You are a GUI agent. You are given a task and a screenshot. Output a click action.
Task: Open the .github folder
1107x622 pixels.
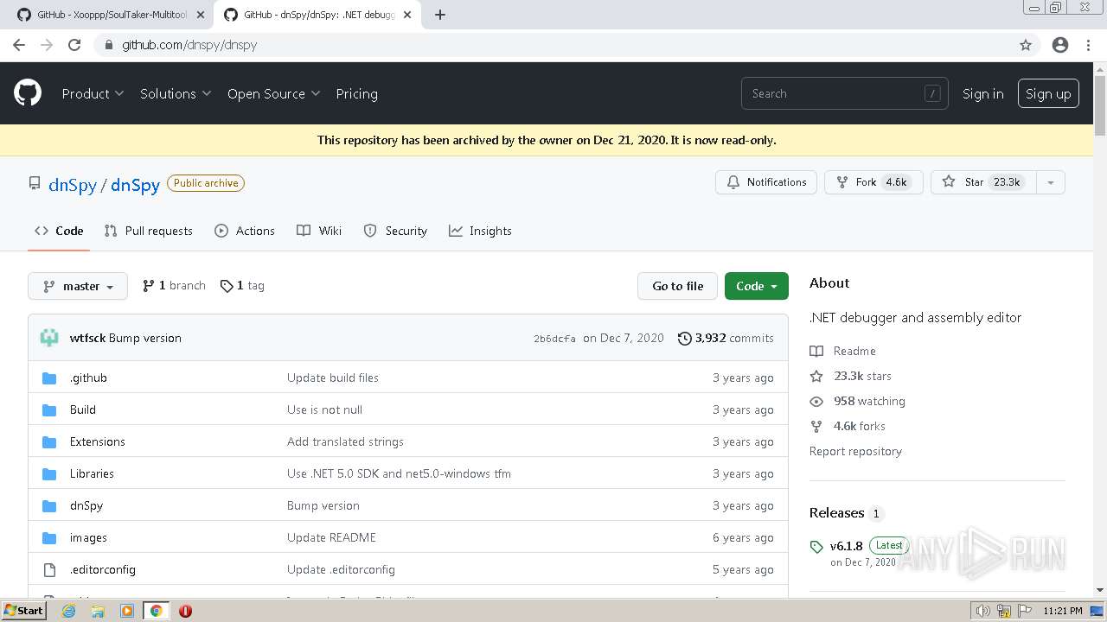(88, 378)
